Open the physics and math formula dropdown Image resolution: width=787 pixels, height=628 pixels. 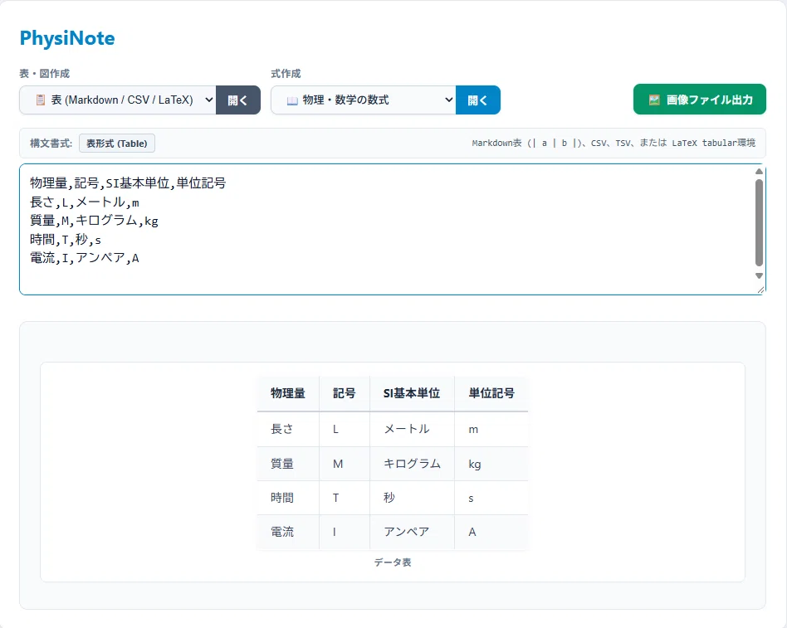pyautogui.click(x=364, y=100)
